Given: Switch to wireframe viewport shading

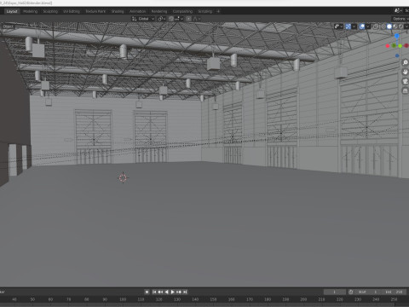Looking at the screenshot, I should [x=383, y=26].
